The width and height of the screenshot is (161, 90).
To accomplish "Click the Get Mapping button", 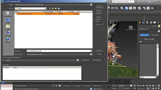I will 85,60.
